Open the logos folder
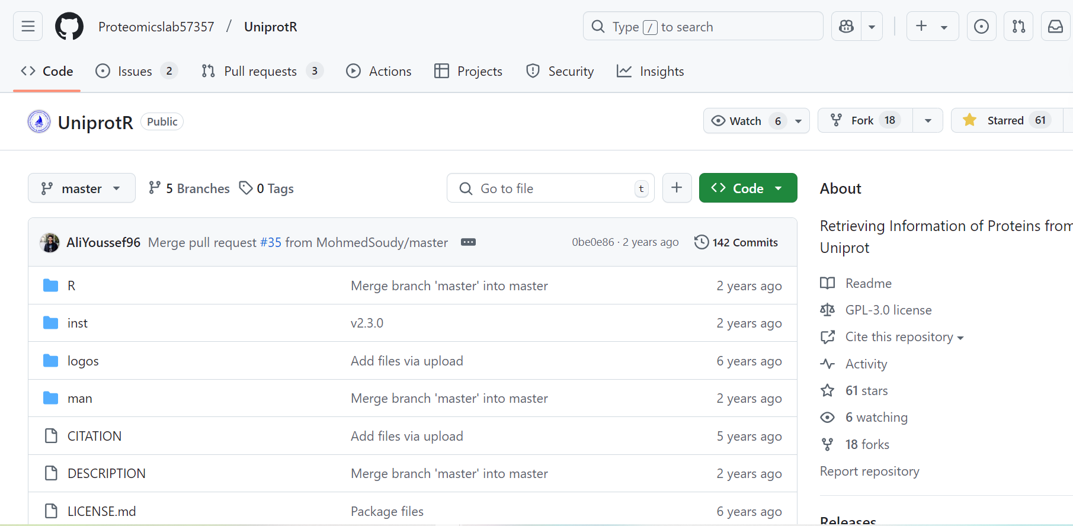The height and width of the screenshot is (526, 1073). [83, 361]
